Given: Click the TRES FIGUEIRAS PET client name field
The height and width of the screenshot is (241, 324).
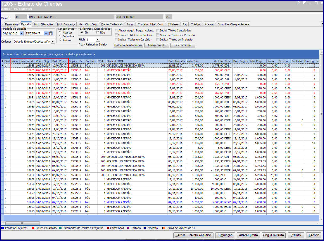Looking at the screenshot, I should (x=71, y=17).
